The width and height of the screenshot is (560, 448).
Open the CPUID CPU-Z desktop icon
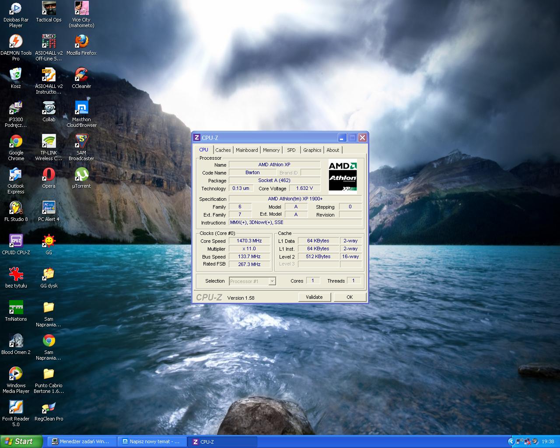pos(16,241)
